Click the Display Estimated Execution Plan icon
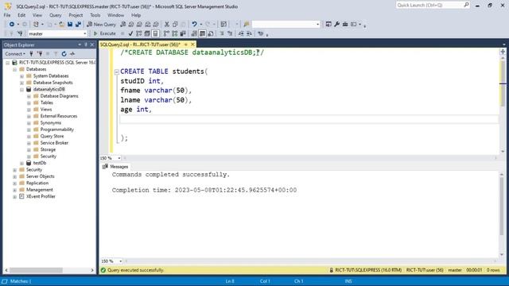 coord(139,33)
